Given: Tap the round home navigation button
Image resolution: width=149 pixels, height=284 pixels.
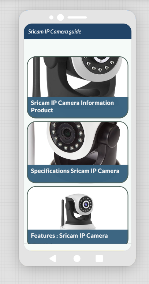Looking at the screenshot, I should (x=77, y=259).
